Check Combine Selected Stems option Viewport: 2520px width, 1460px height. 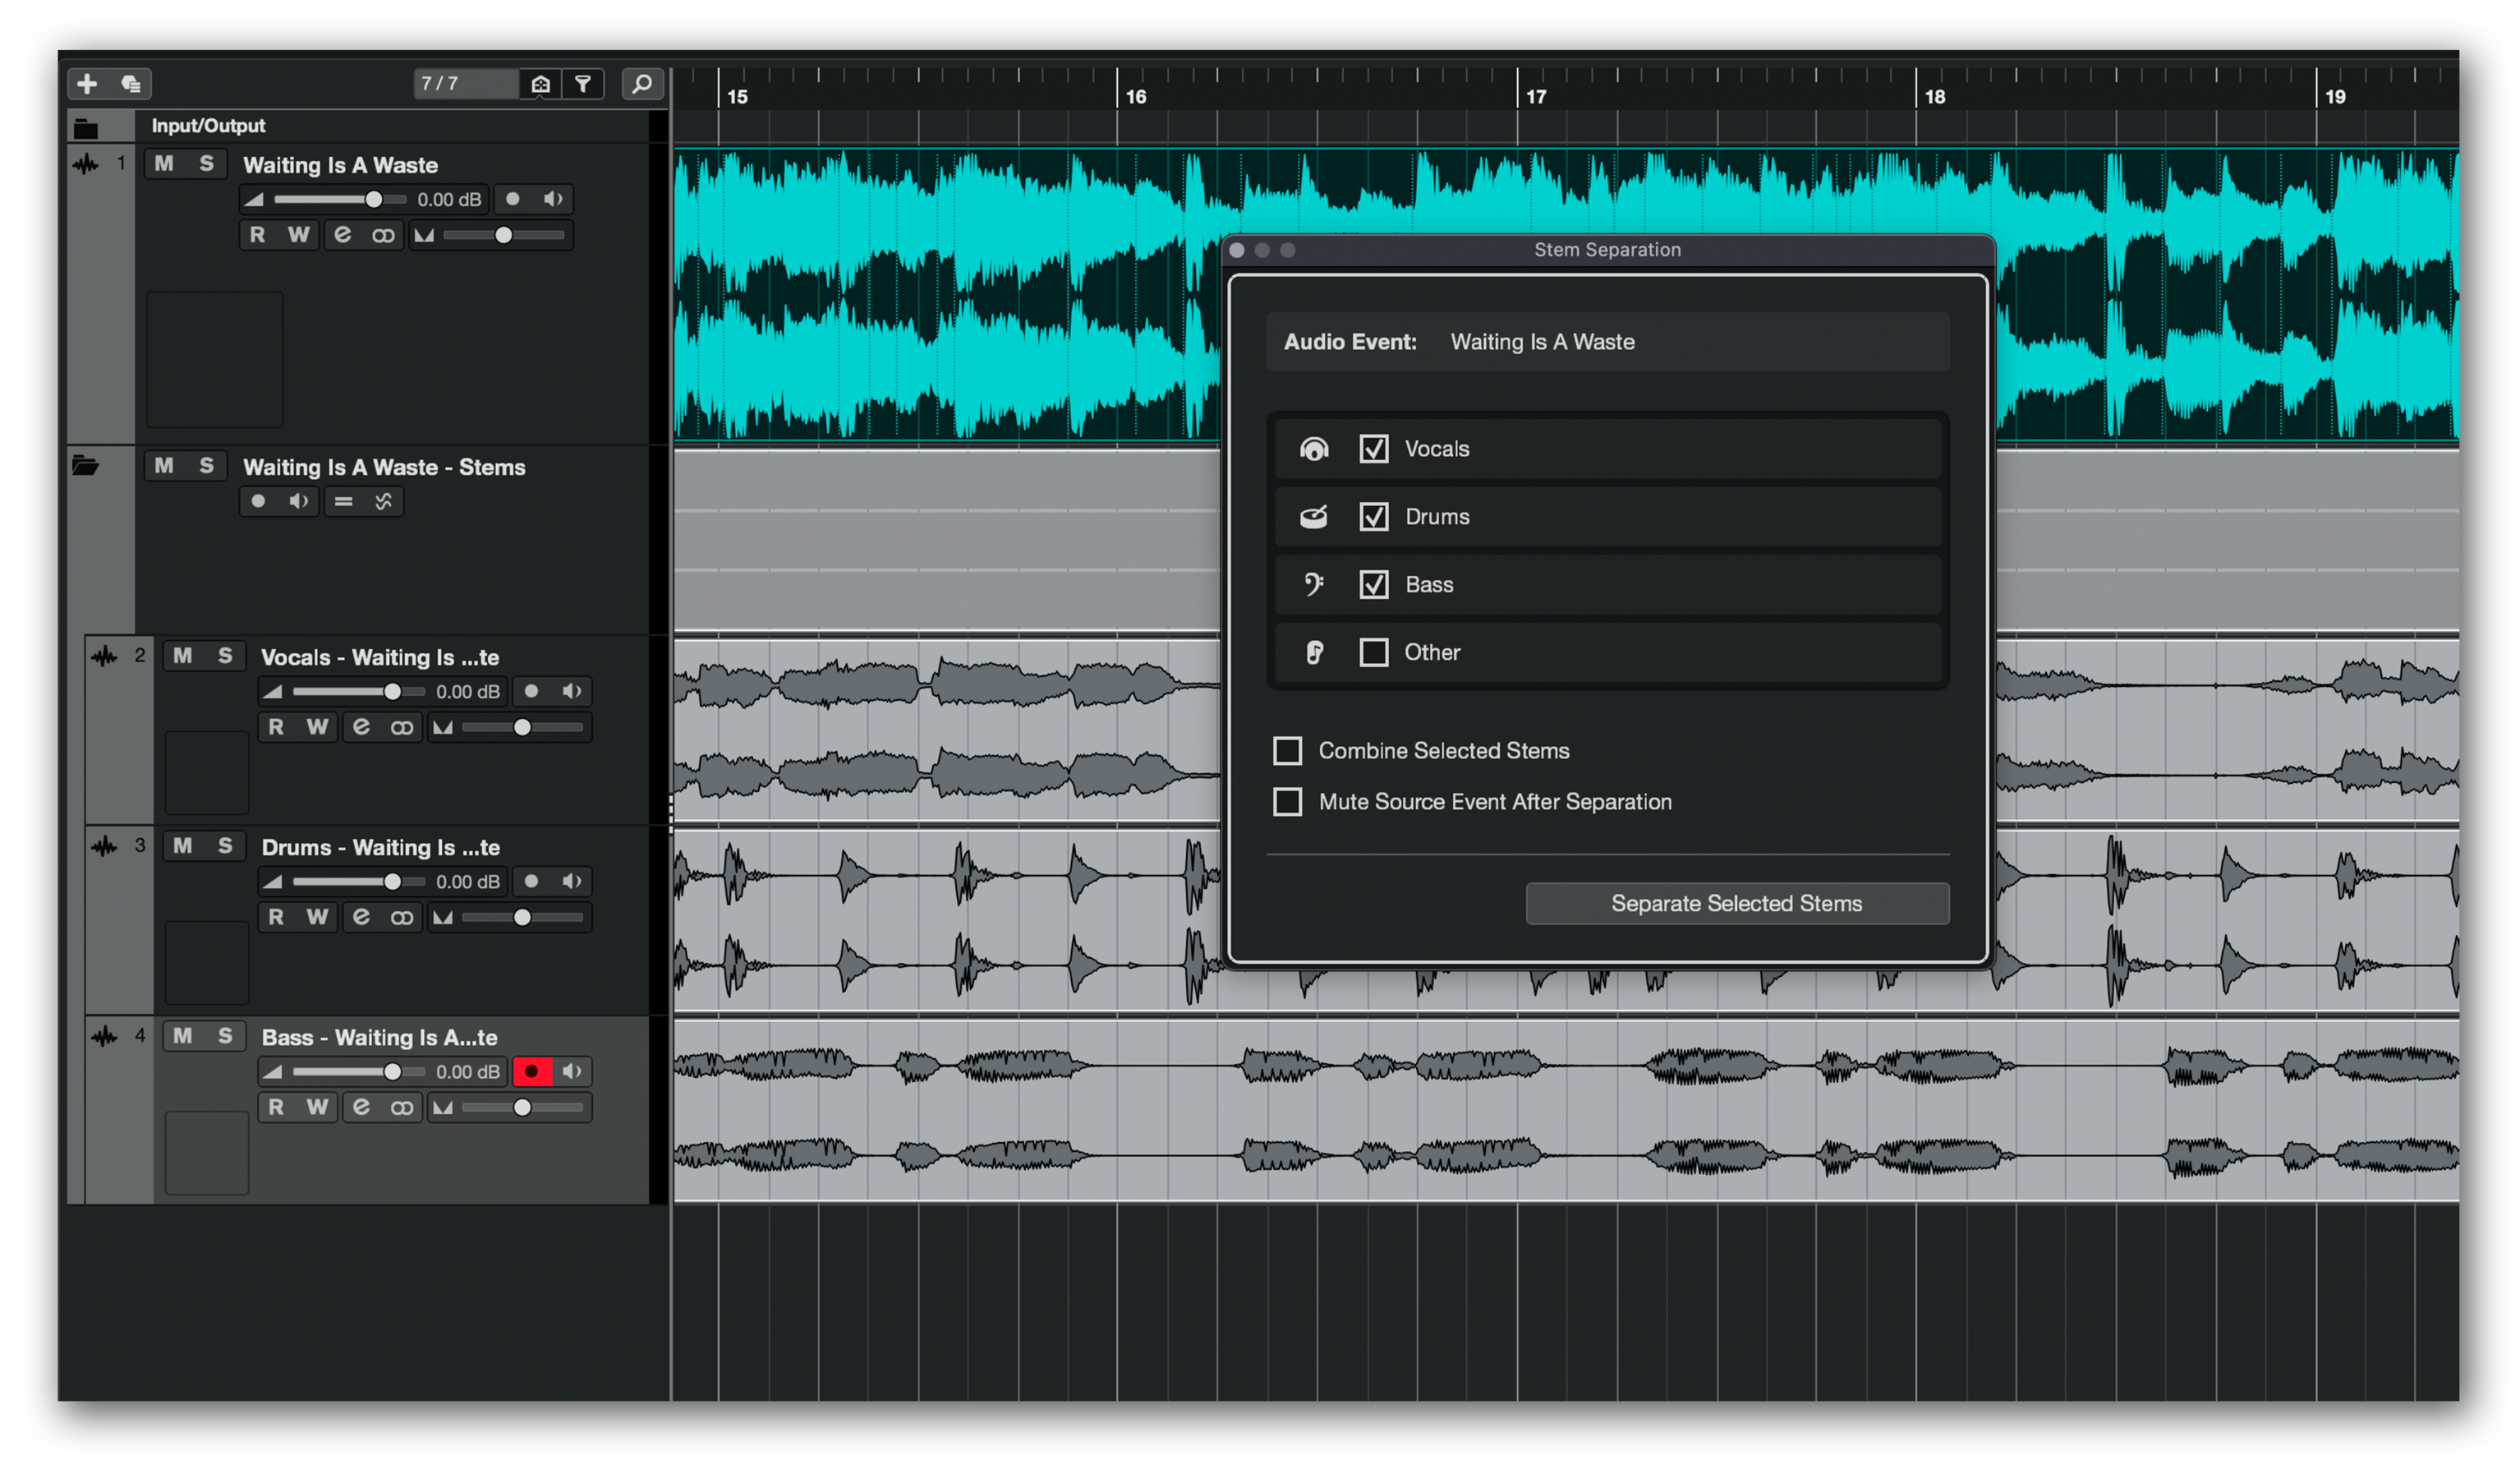[1287, 750]
